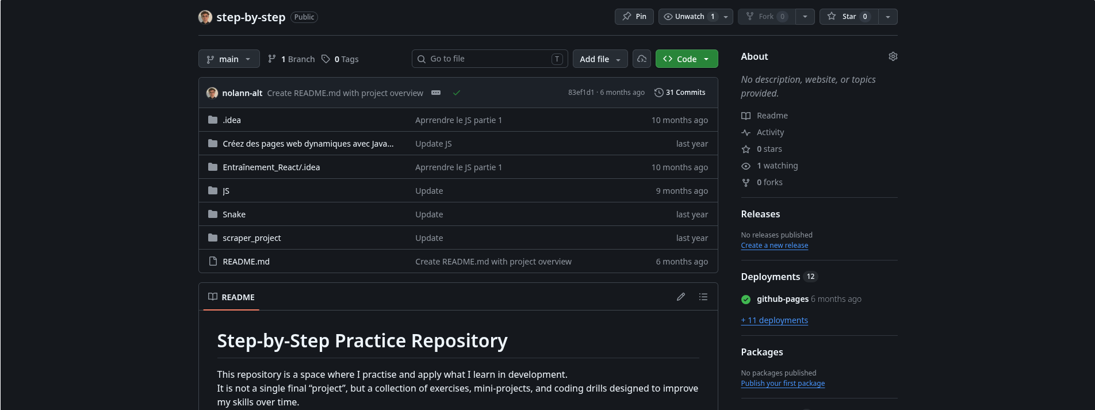View the 0 forks link
The height and width of the screenshot is (410, 1095).
762,182
